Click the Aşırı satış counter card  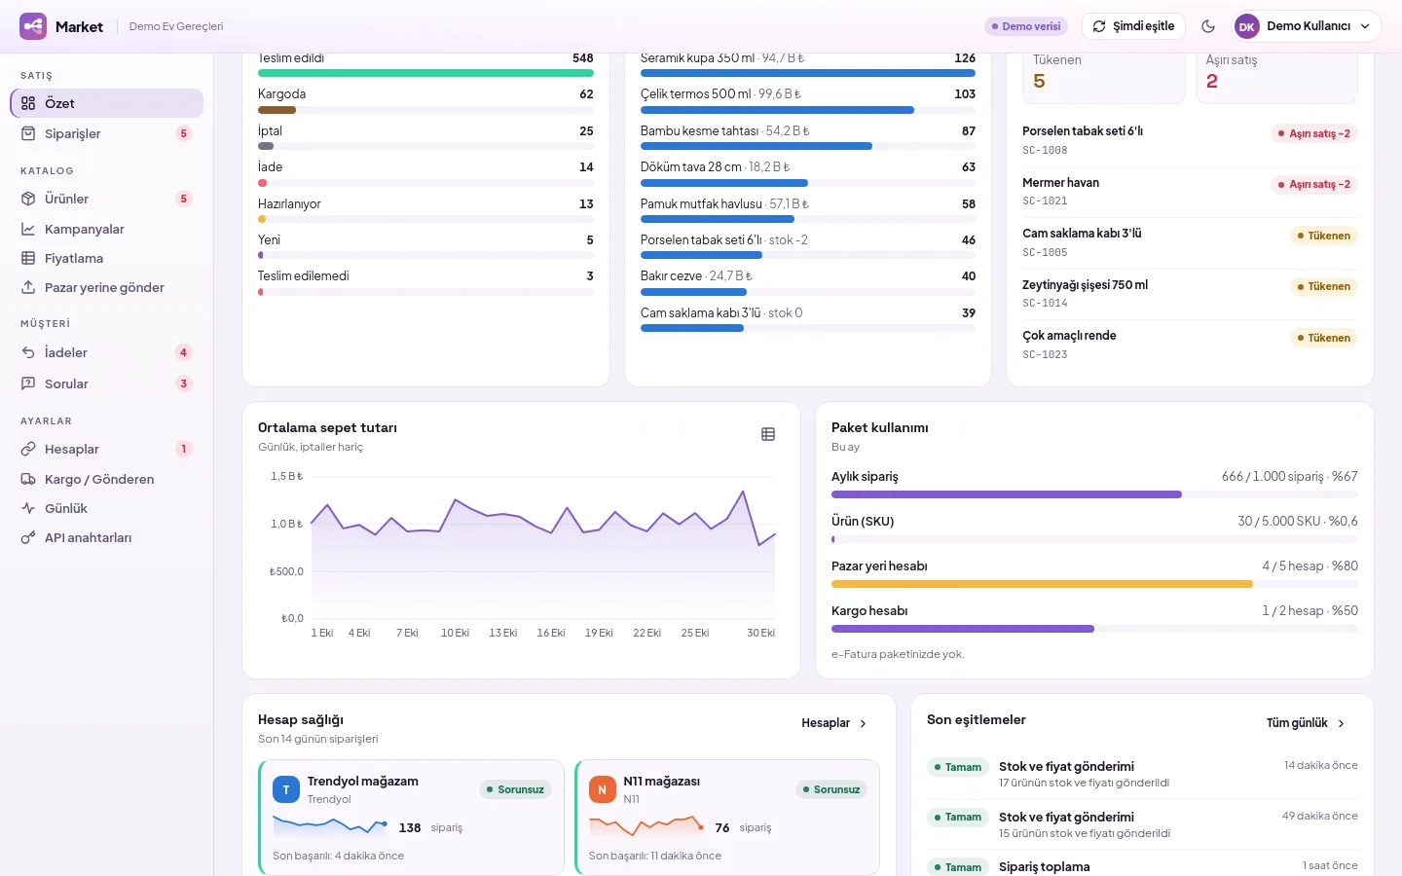click(1276, 76)
